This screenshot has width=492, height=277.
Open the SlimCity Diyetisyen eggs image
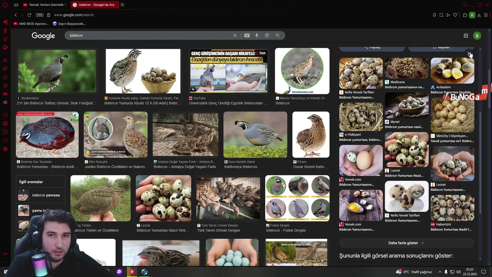[x=452, y=115]
